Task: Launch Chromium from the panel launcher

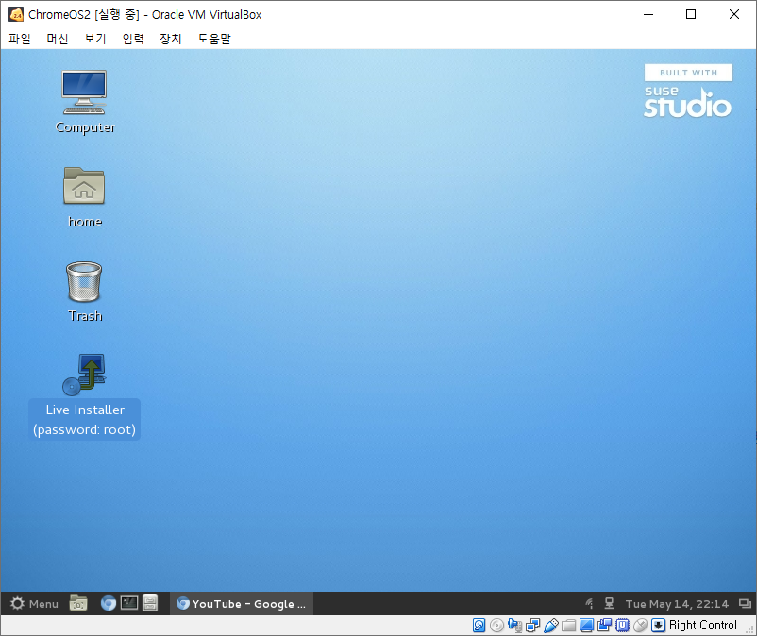Action: [109, 603]
